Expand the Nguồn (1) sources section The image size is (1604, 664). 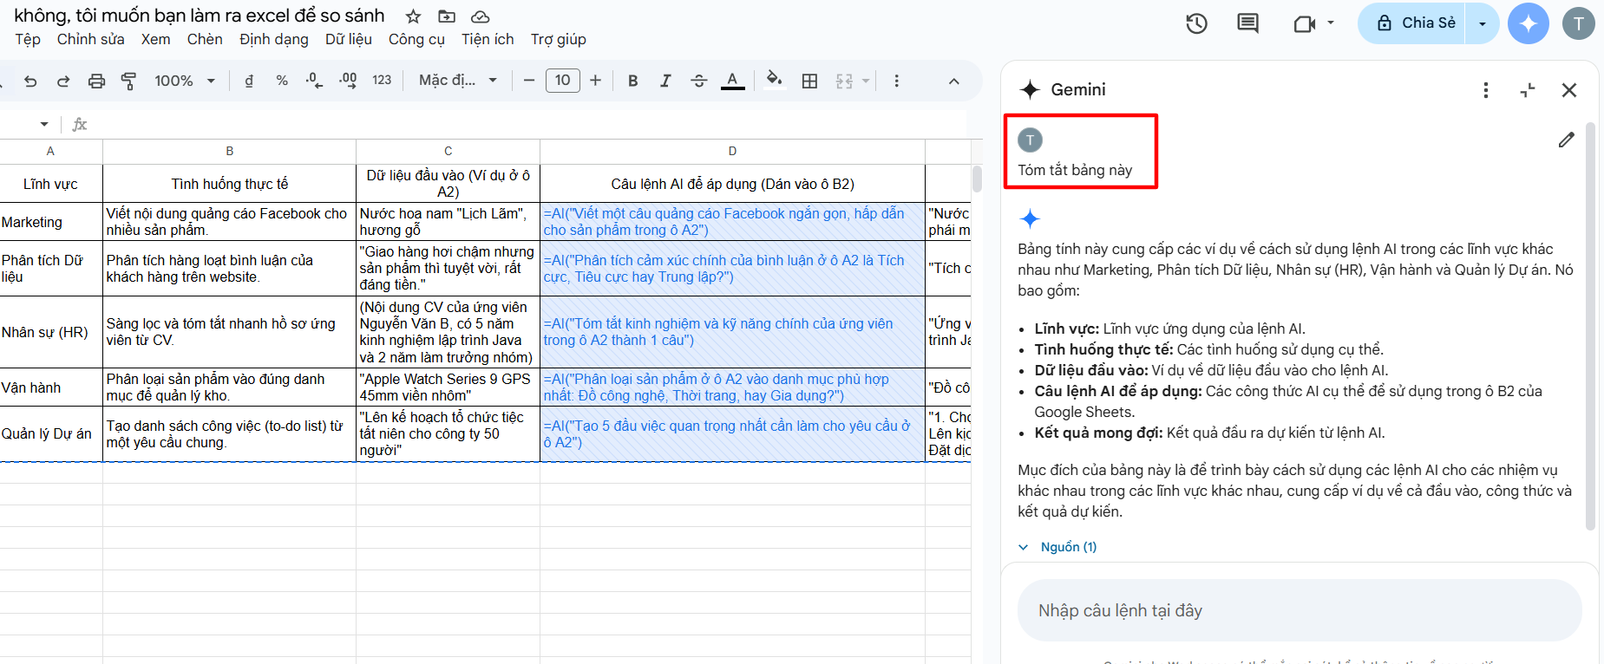click(x=1058, y=547)
